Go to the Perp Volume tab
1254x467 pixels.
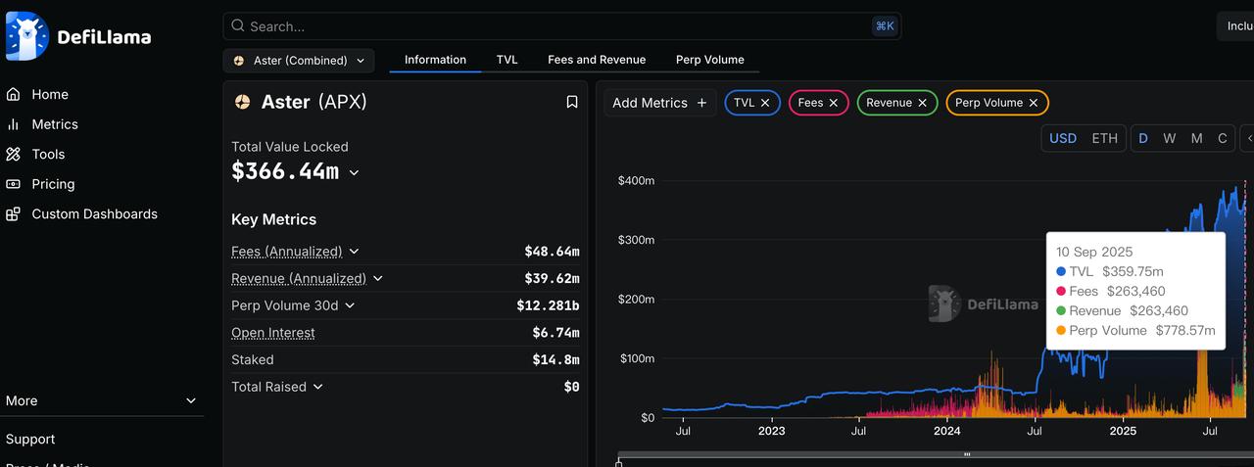pyautogui.click(x=709, y=60)
